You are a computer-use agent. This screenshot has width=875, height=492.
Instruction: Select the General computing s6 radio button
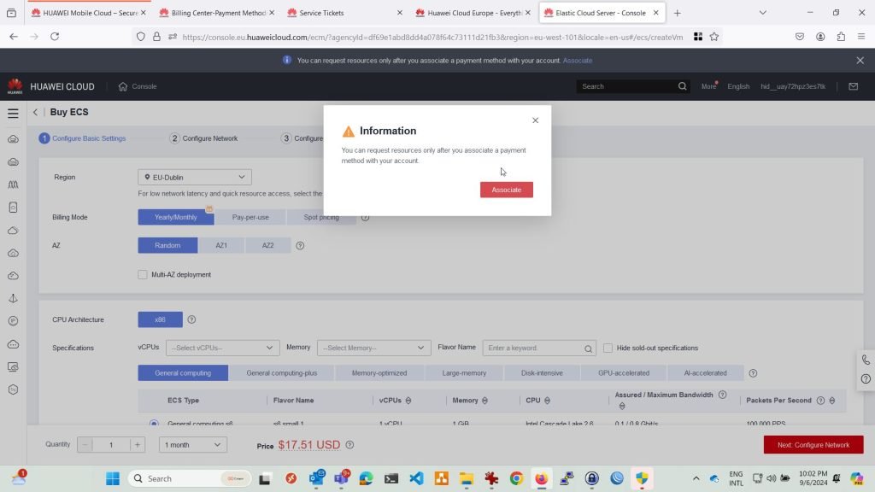(x=154, y=423)
